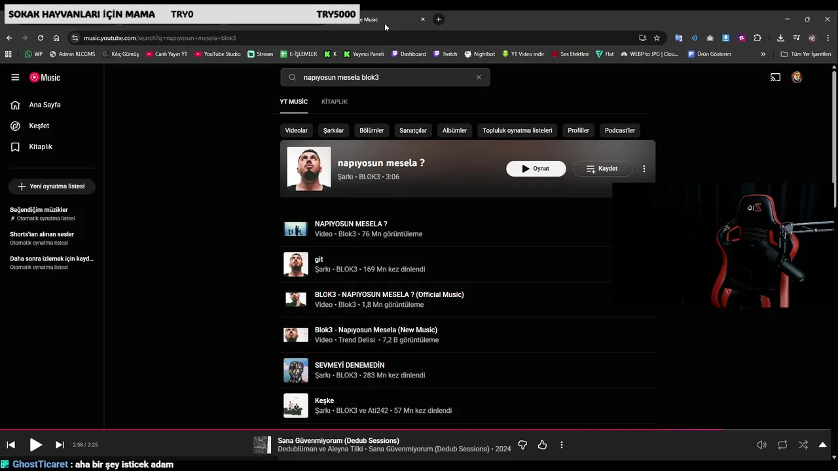The height and width of the screenshot is (471, 838).
Task: Open Beğendiğim müzikler playlist
Action: pos(52,214)
